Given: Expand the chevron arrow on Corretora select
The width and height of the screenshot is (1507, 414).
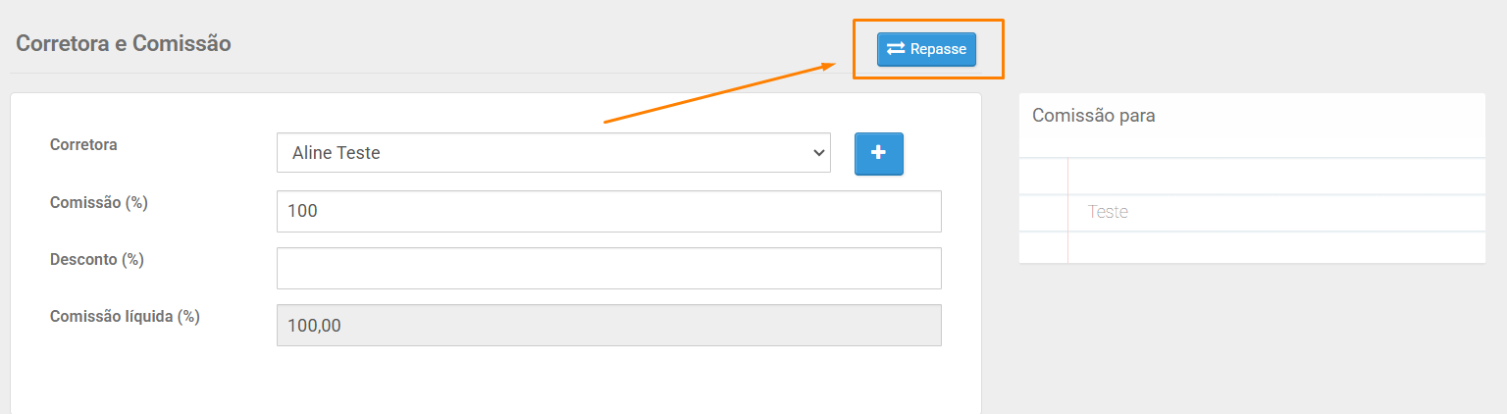Looking at the screenshot, I should click(818, 153).
